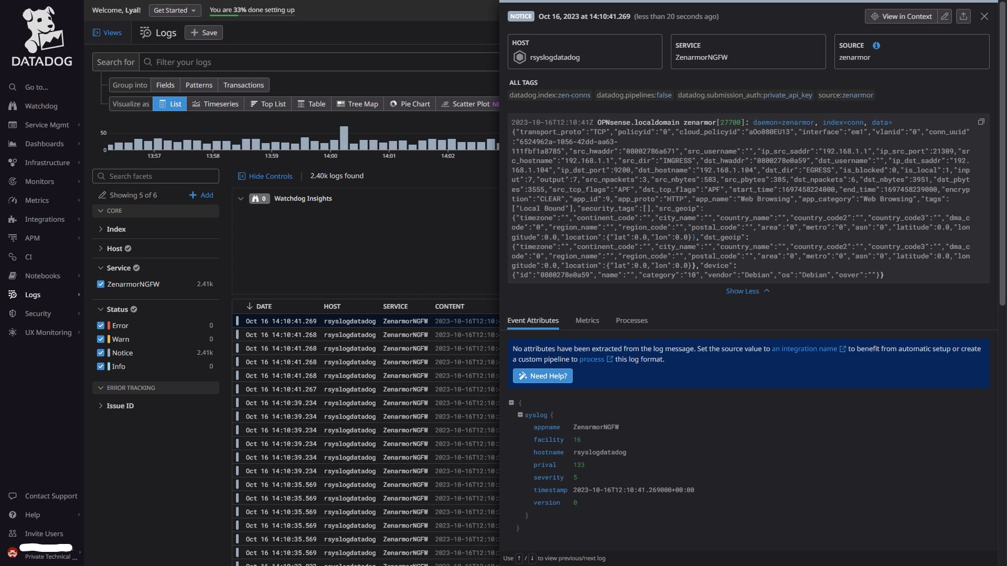Group logs into Patterns
Image resolution: width=1007 pixels, height=566 pixels.
coord(199,85)
